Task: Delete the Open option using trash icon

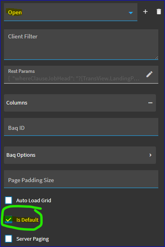Action: (159, 11)
